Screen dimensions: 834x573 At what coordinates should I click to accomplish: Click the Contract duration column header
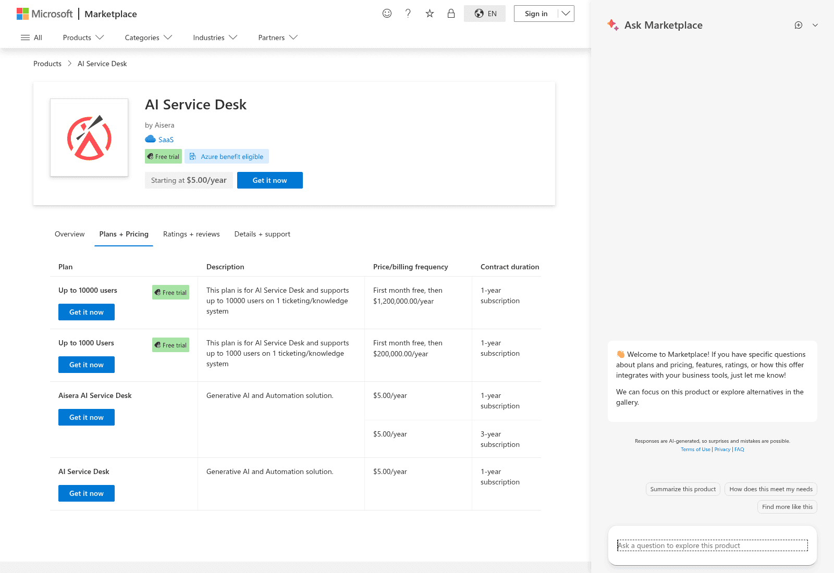tap(510, 267)
